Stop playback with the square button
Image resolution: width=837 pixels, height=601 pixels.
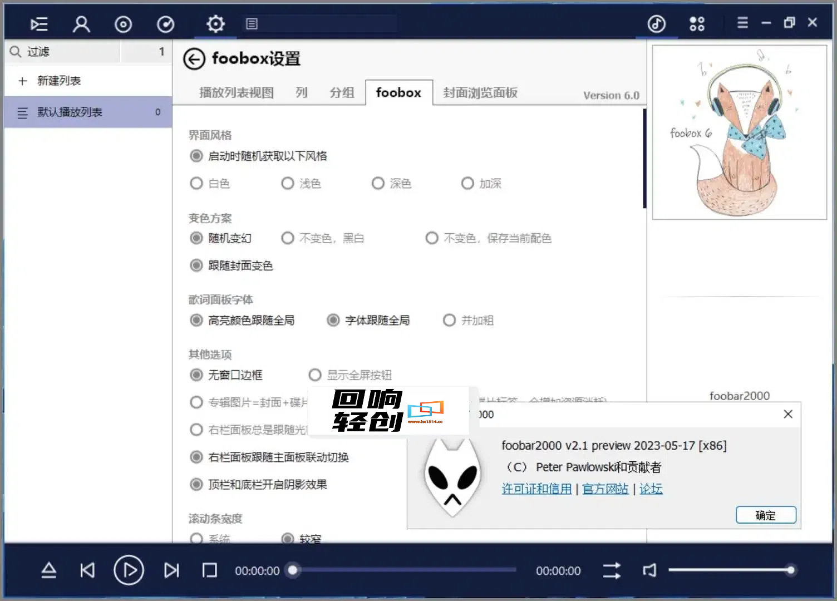pyautogui.click(x=210, y=570)
